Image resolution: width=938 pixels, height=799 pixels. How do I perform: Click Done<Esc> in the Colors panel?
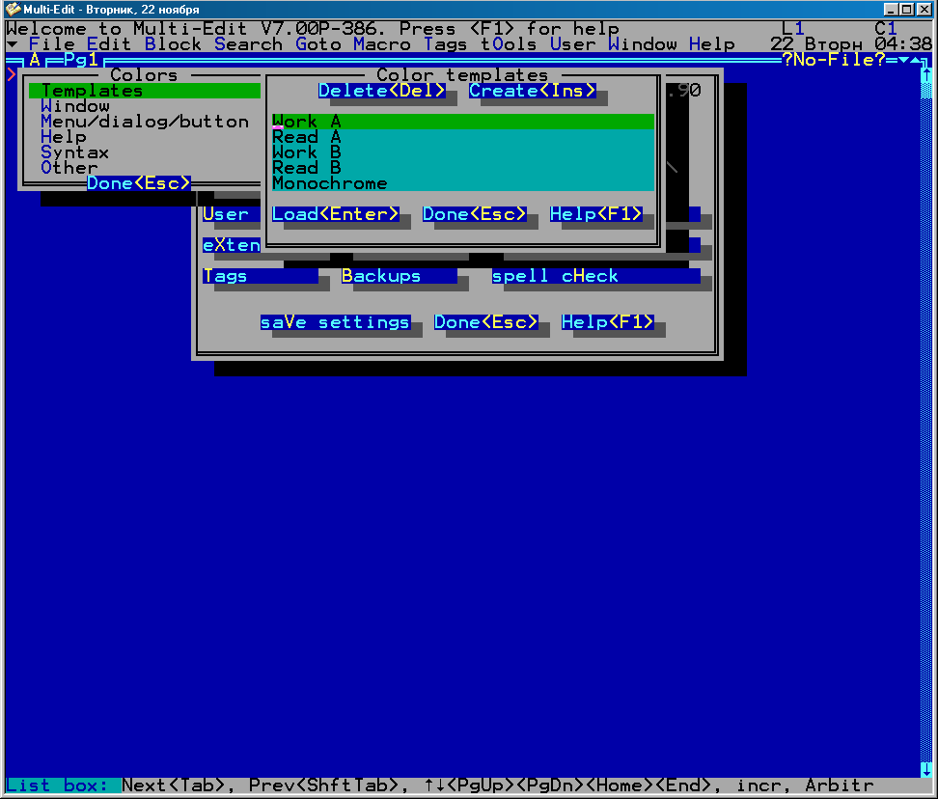click(x=138, y=183)
